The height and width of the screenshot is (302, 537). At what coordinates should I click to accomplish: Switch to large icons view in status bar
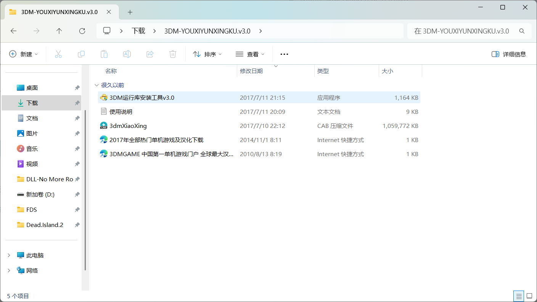(x=529, y=296)
